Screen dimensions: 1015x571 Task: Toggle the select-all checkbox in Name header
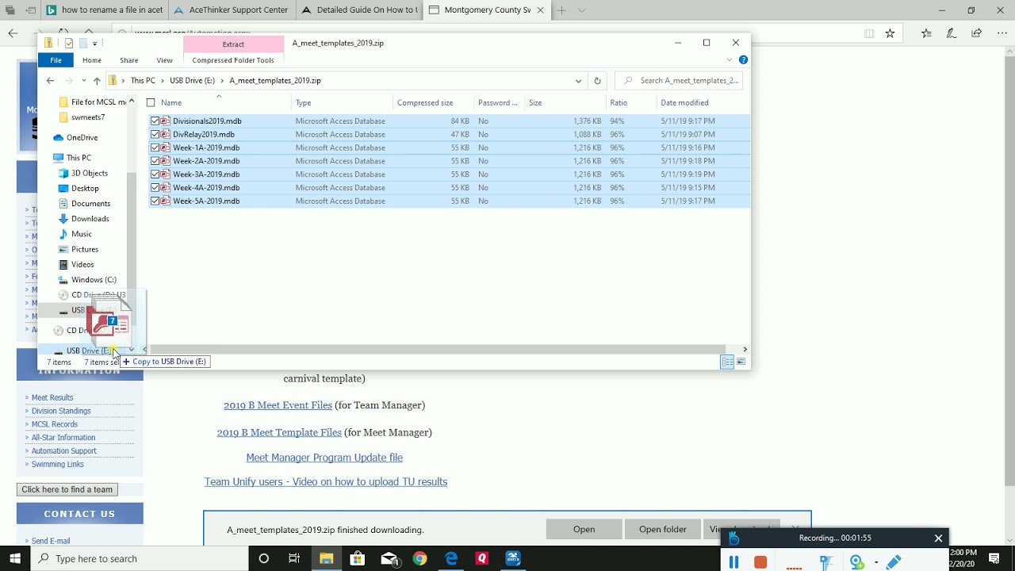[151, 102]
